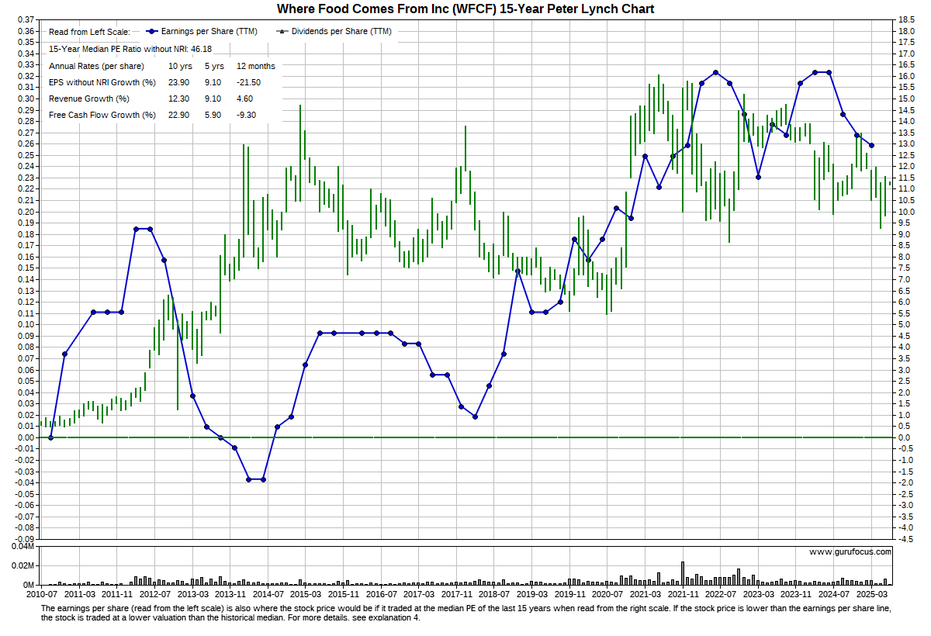Click the right axis value 18.5
This screenshot has height=636, width=931.
coord(906,19)
